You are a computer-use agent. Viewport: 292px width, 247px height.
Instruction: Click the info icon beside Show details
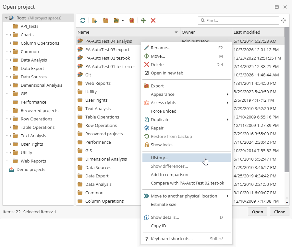(147, 217)
